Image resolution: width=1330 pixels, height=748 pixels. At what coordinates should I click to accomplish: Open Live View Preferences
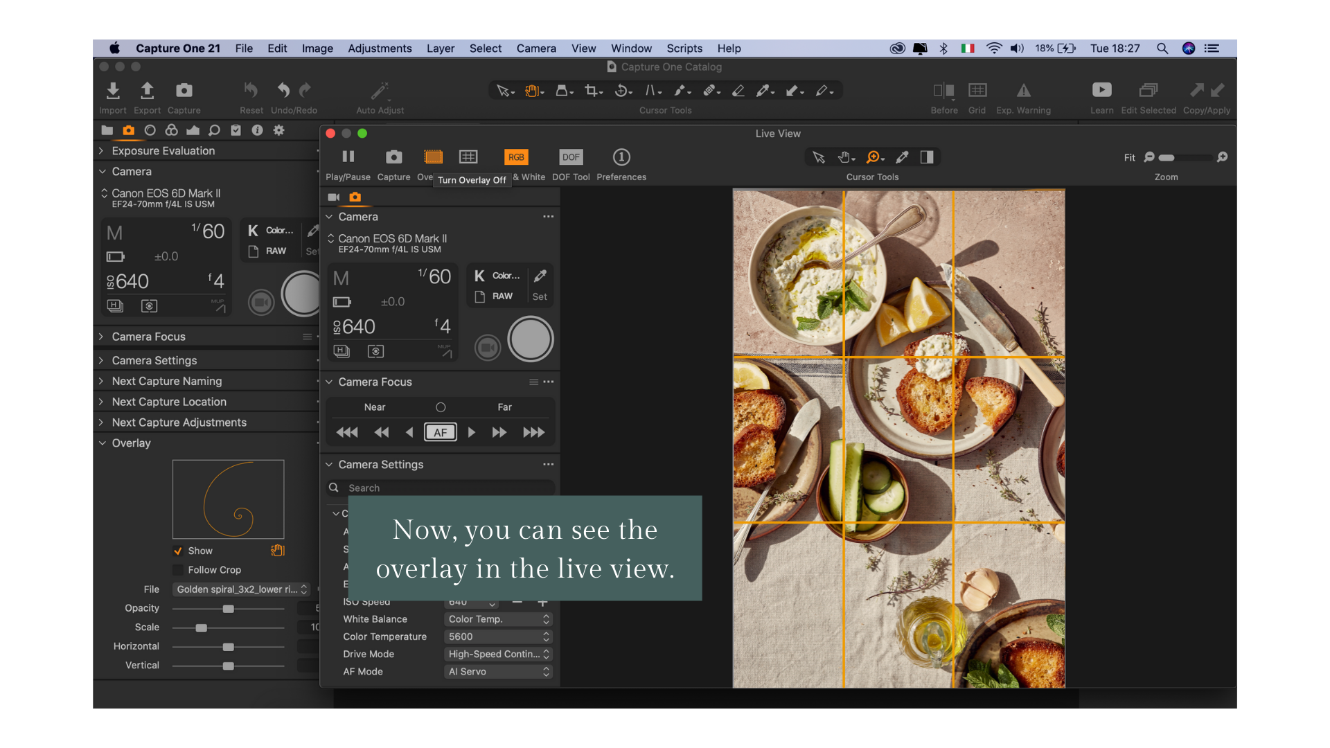point(621,157)
